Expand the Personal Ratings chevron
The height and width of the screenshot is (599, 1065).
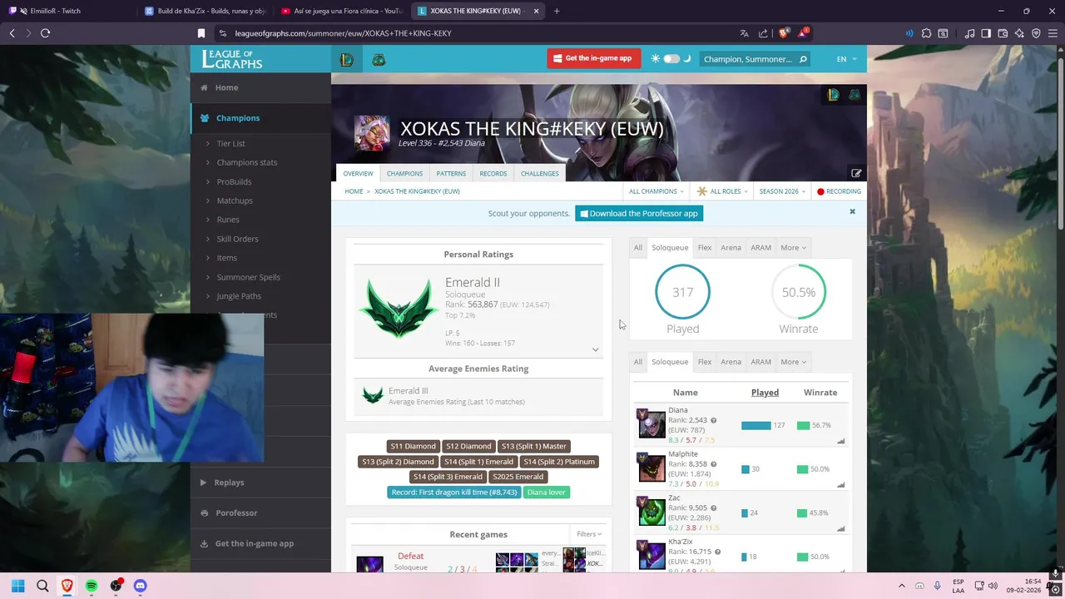595,349
